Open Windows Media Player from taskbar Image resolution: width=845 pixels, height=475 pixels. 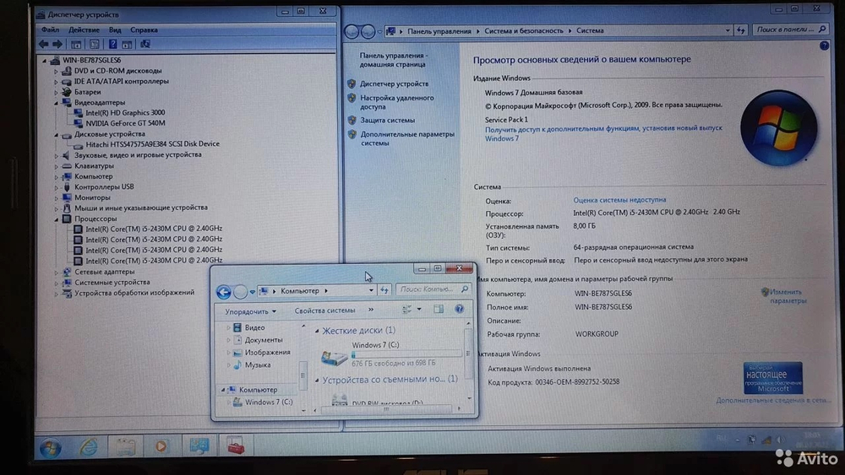pyautogui.click(x=161, y=446)
